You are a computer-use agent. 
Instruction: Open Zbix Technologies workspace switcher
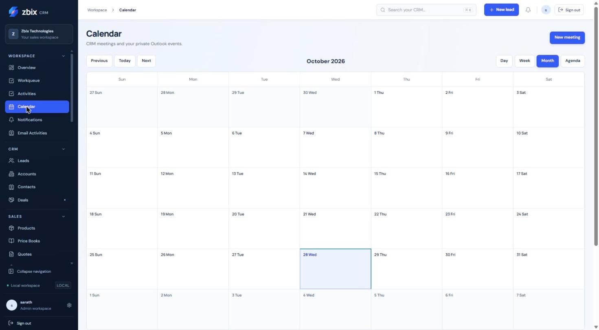pos(39,34)
